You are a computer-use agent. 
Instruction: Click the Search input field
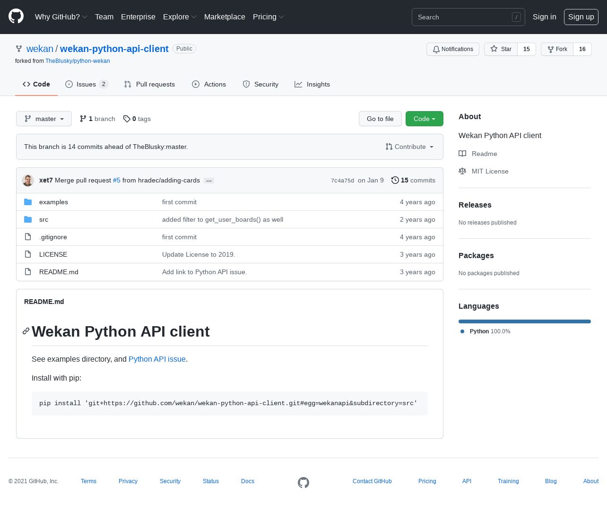468,17
